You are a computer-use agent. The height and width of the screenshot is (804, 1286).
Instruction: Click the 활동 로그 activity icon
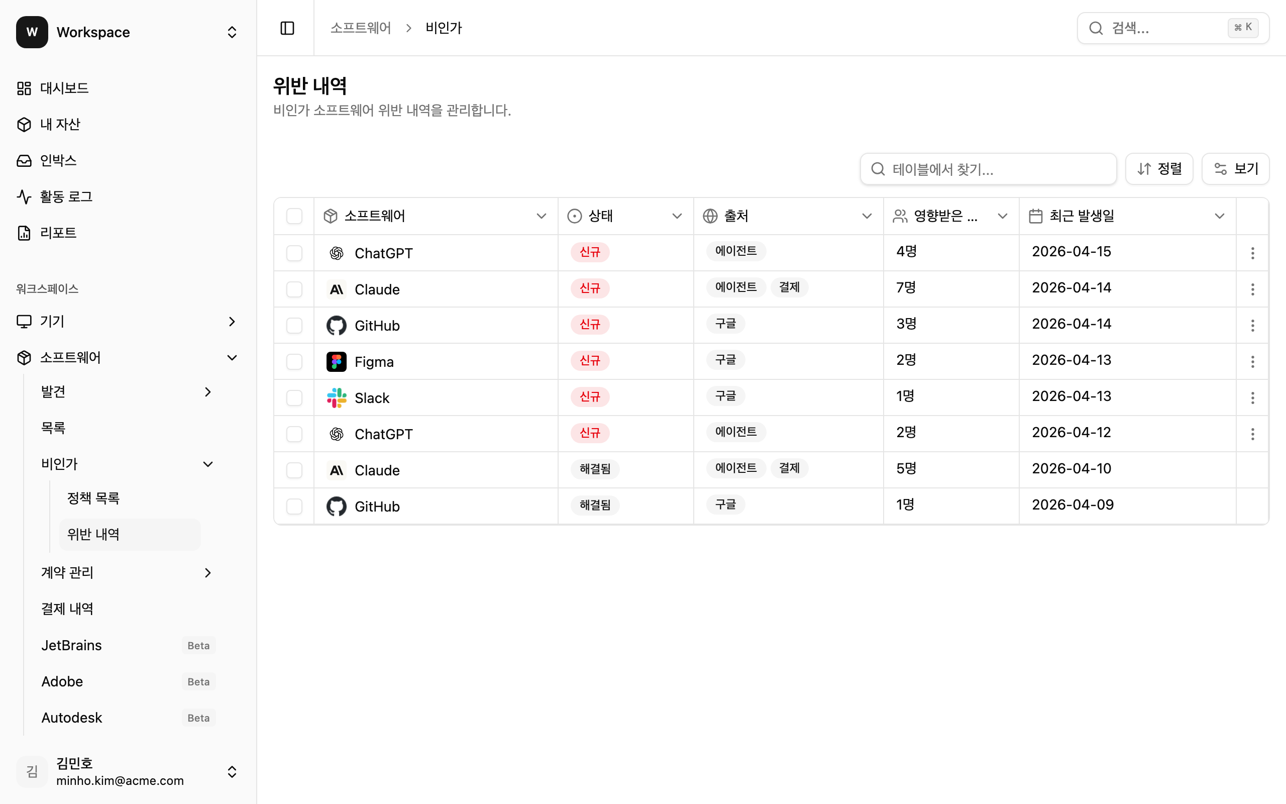[24, 197]
